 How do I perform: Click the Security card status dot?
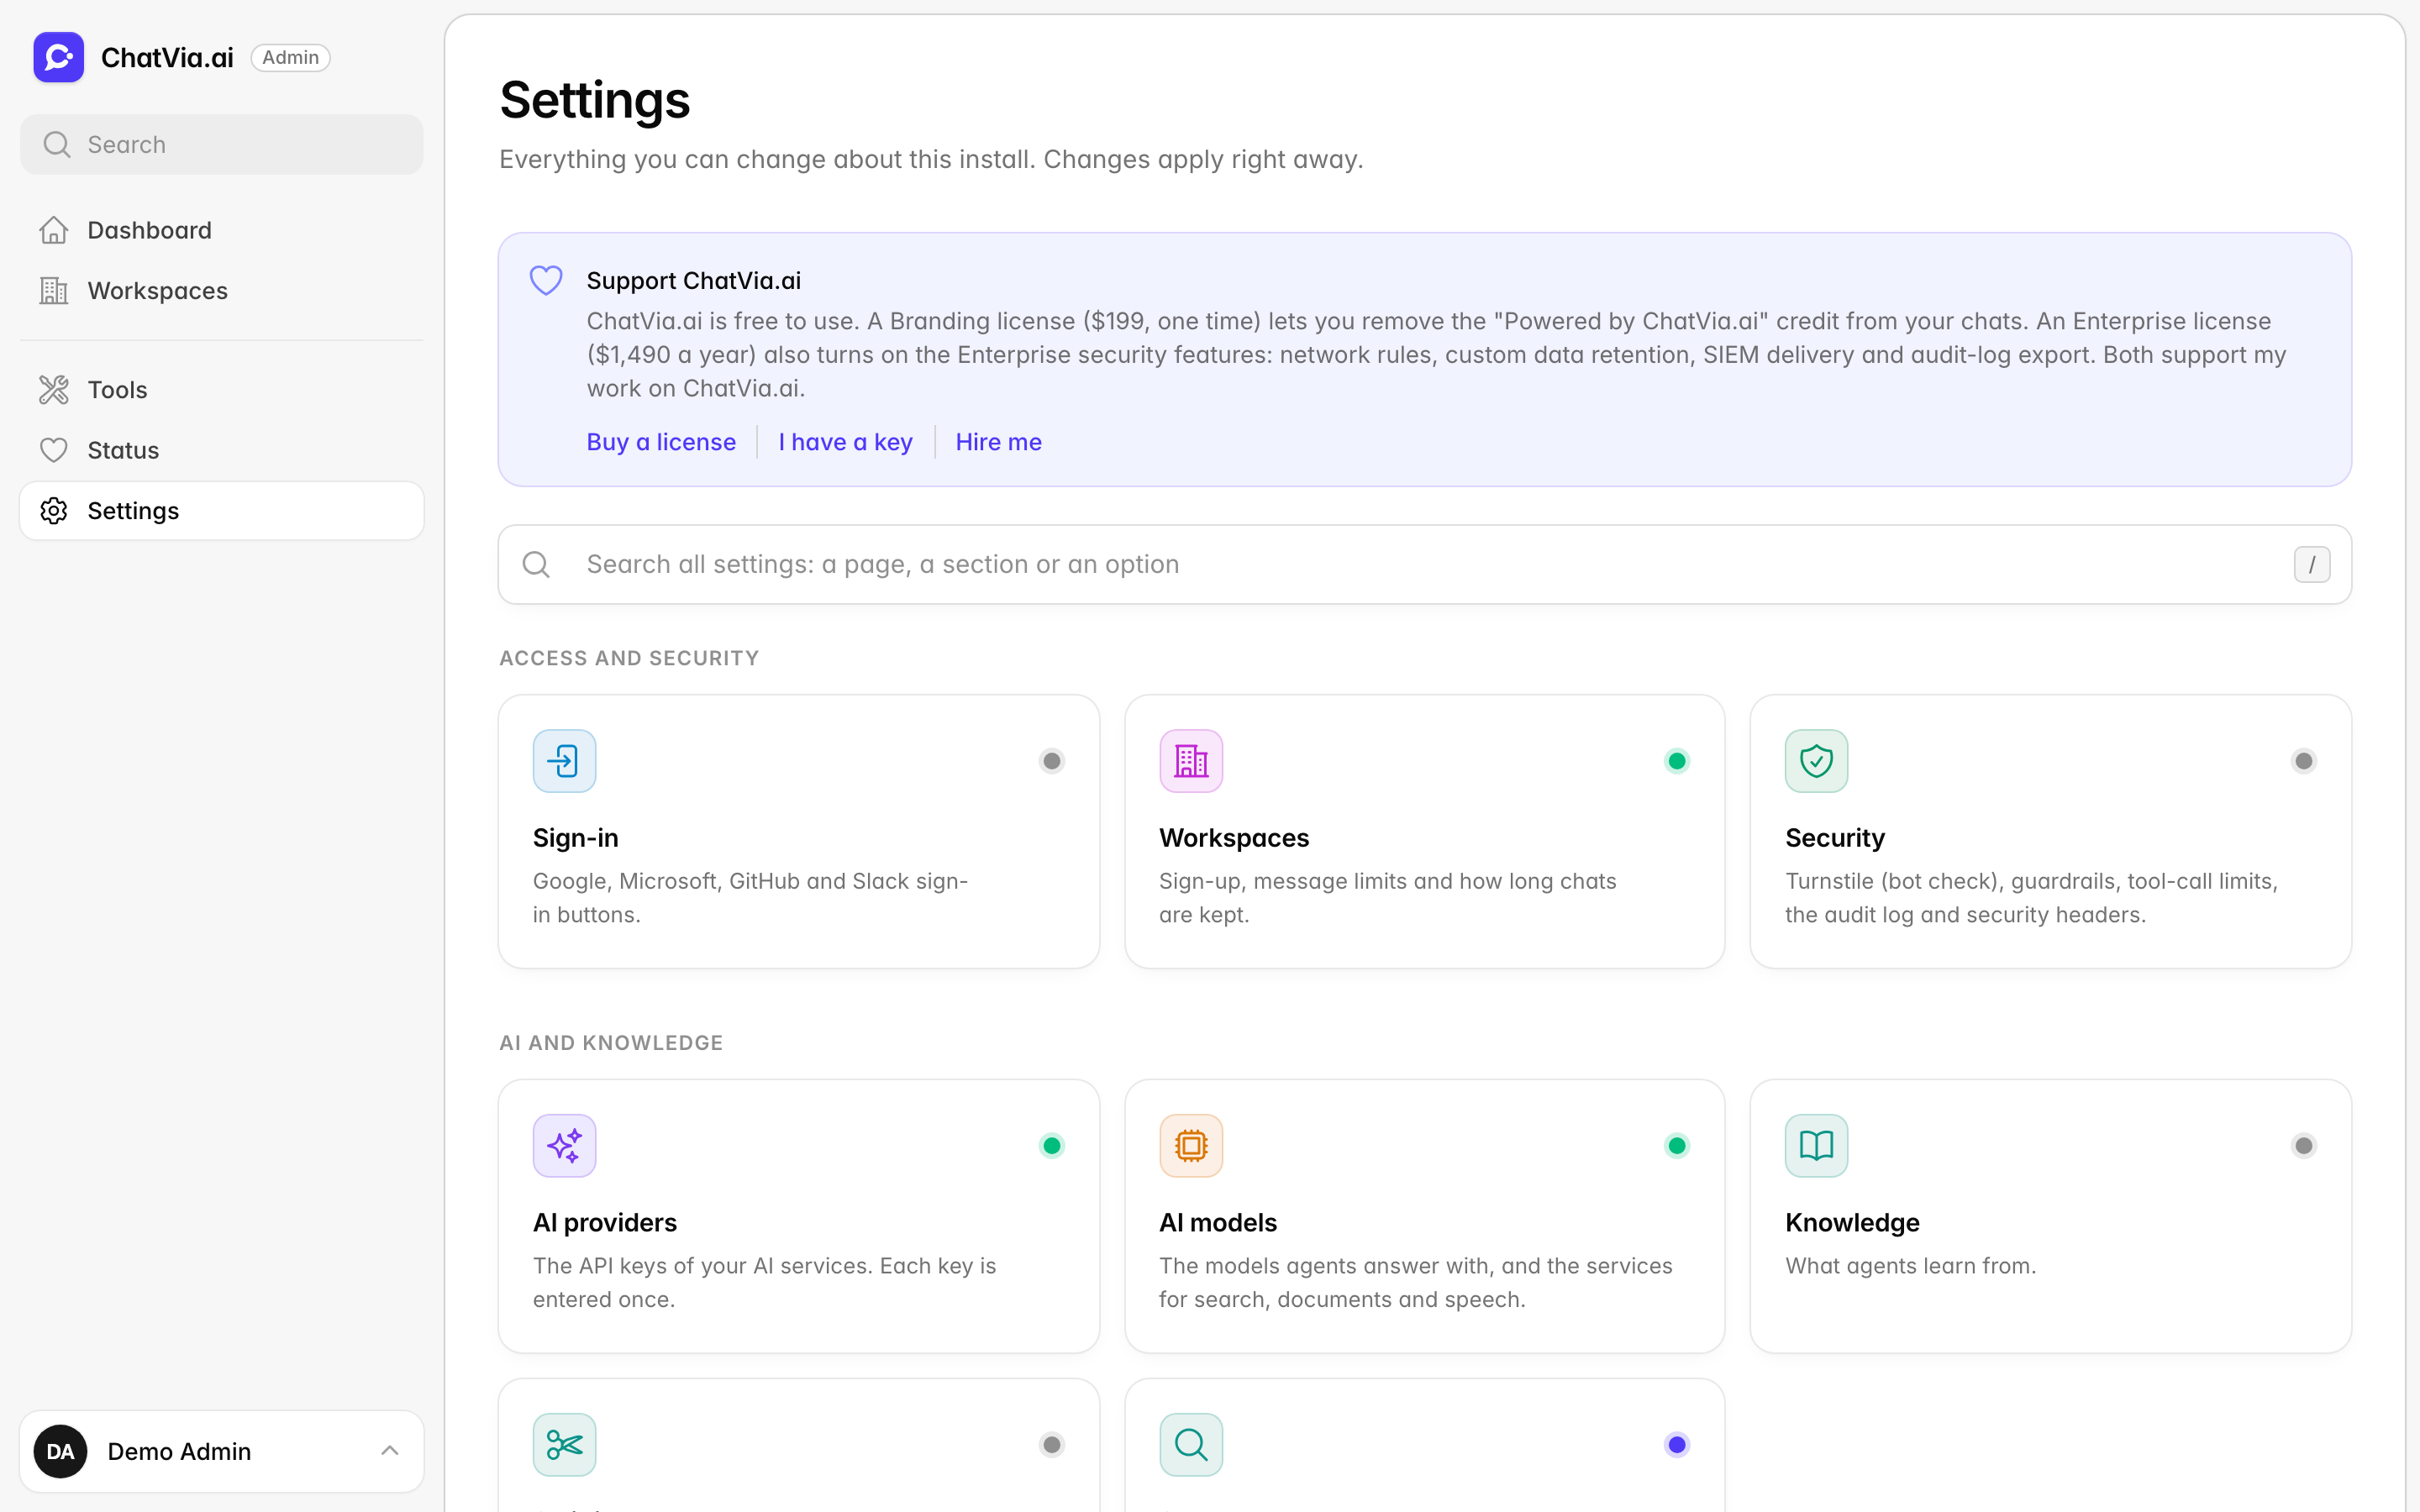click(2303, 761)
